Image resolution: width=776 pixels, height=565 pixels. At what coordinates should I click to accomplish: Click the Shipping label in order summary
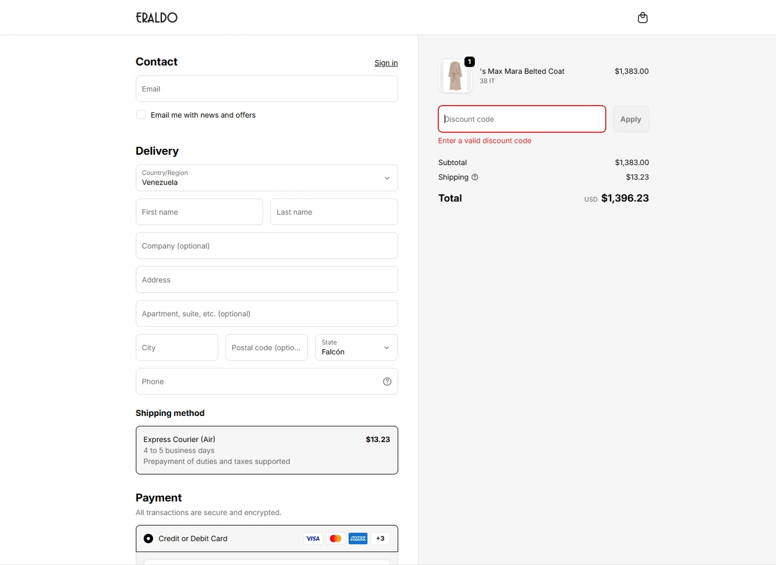click(x=453, y=177)
